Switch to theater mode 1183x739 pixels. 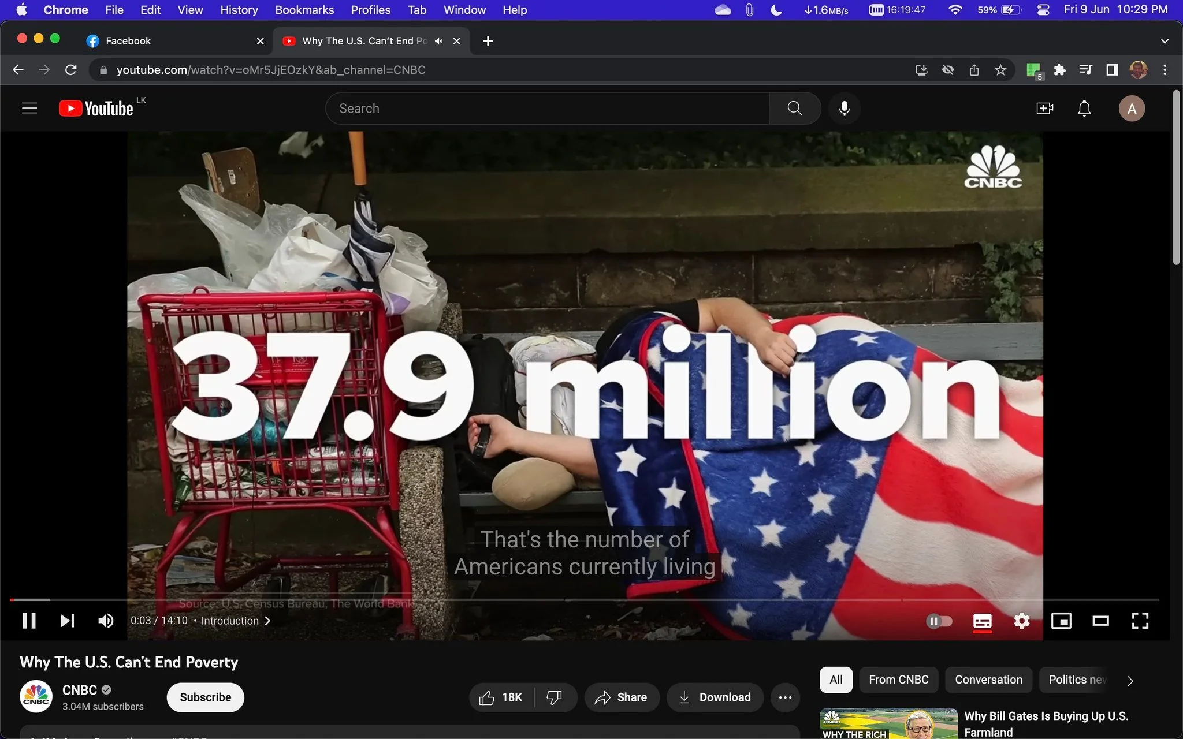1100,621
